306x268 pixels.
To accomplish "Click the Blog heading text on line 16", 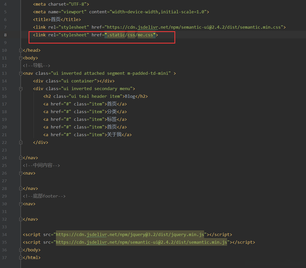I will (130, 96).
